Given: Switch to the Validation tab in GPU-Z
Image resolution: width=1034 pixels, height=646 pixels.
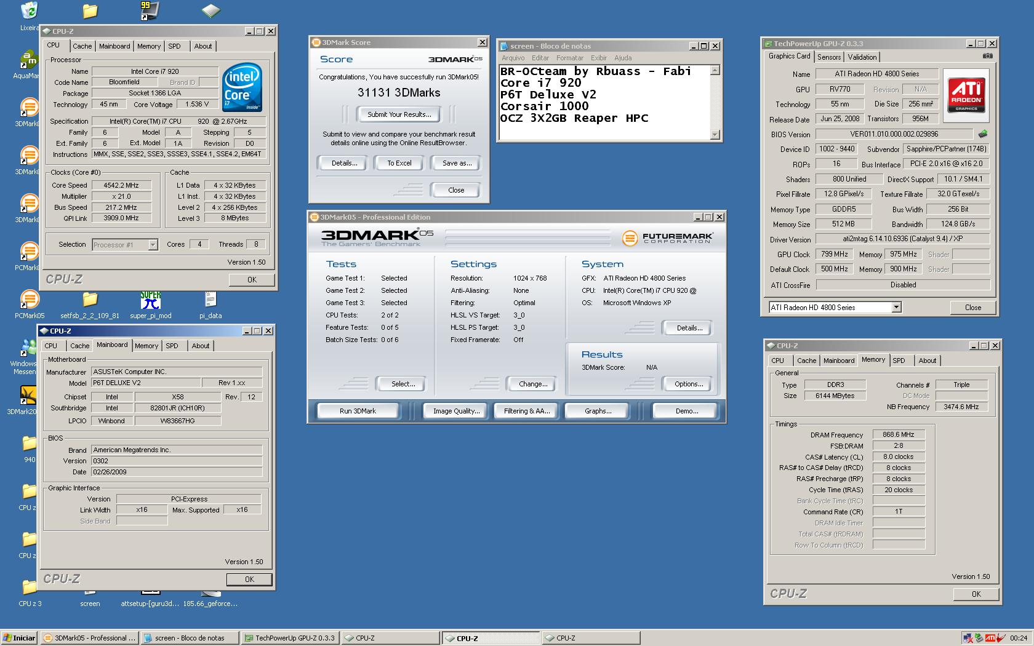Looking at the screenshot, I should (862, 57).
